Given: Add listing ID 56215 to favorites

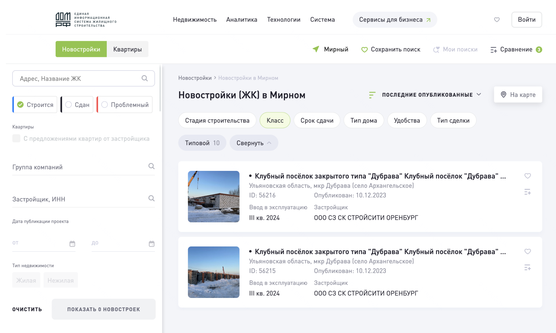Looking at the screenshot, I should pyautogui.click(x=527, y=252).
